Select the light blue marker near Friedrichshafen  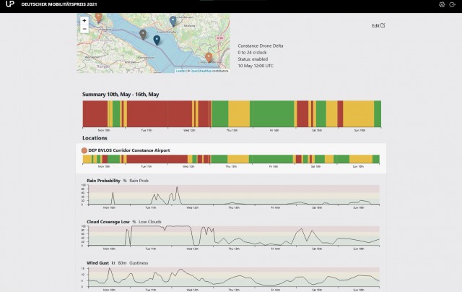[173, 20]
